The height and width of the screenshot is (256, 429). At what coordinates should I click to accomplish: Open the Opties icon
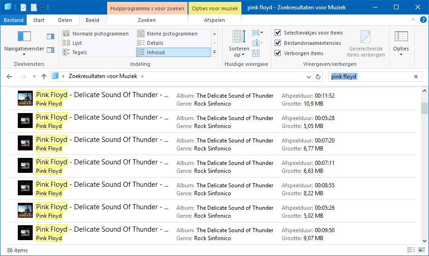point(401,36)
